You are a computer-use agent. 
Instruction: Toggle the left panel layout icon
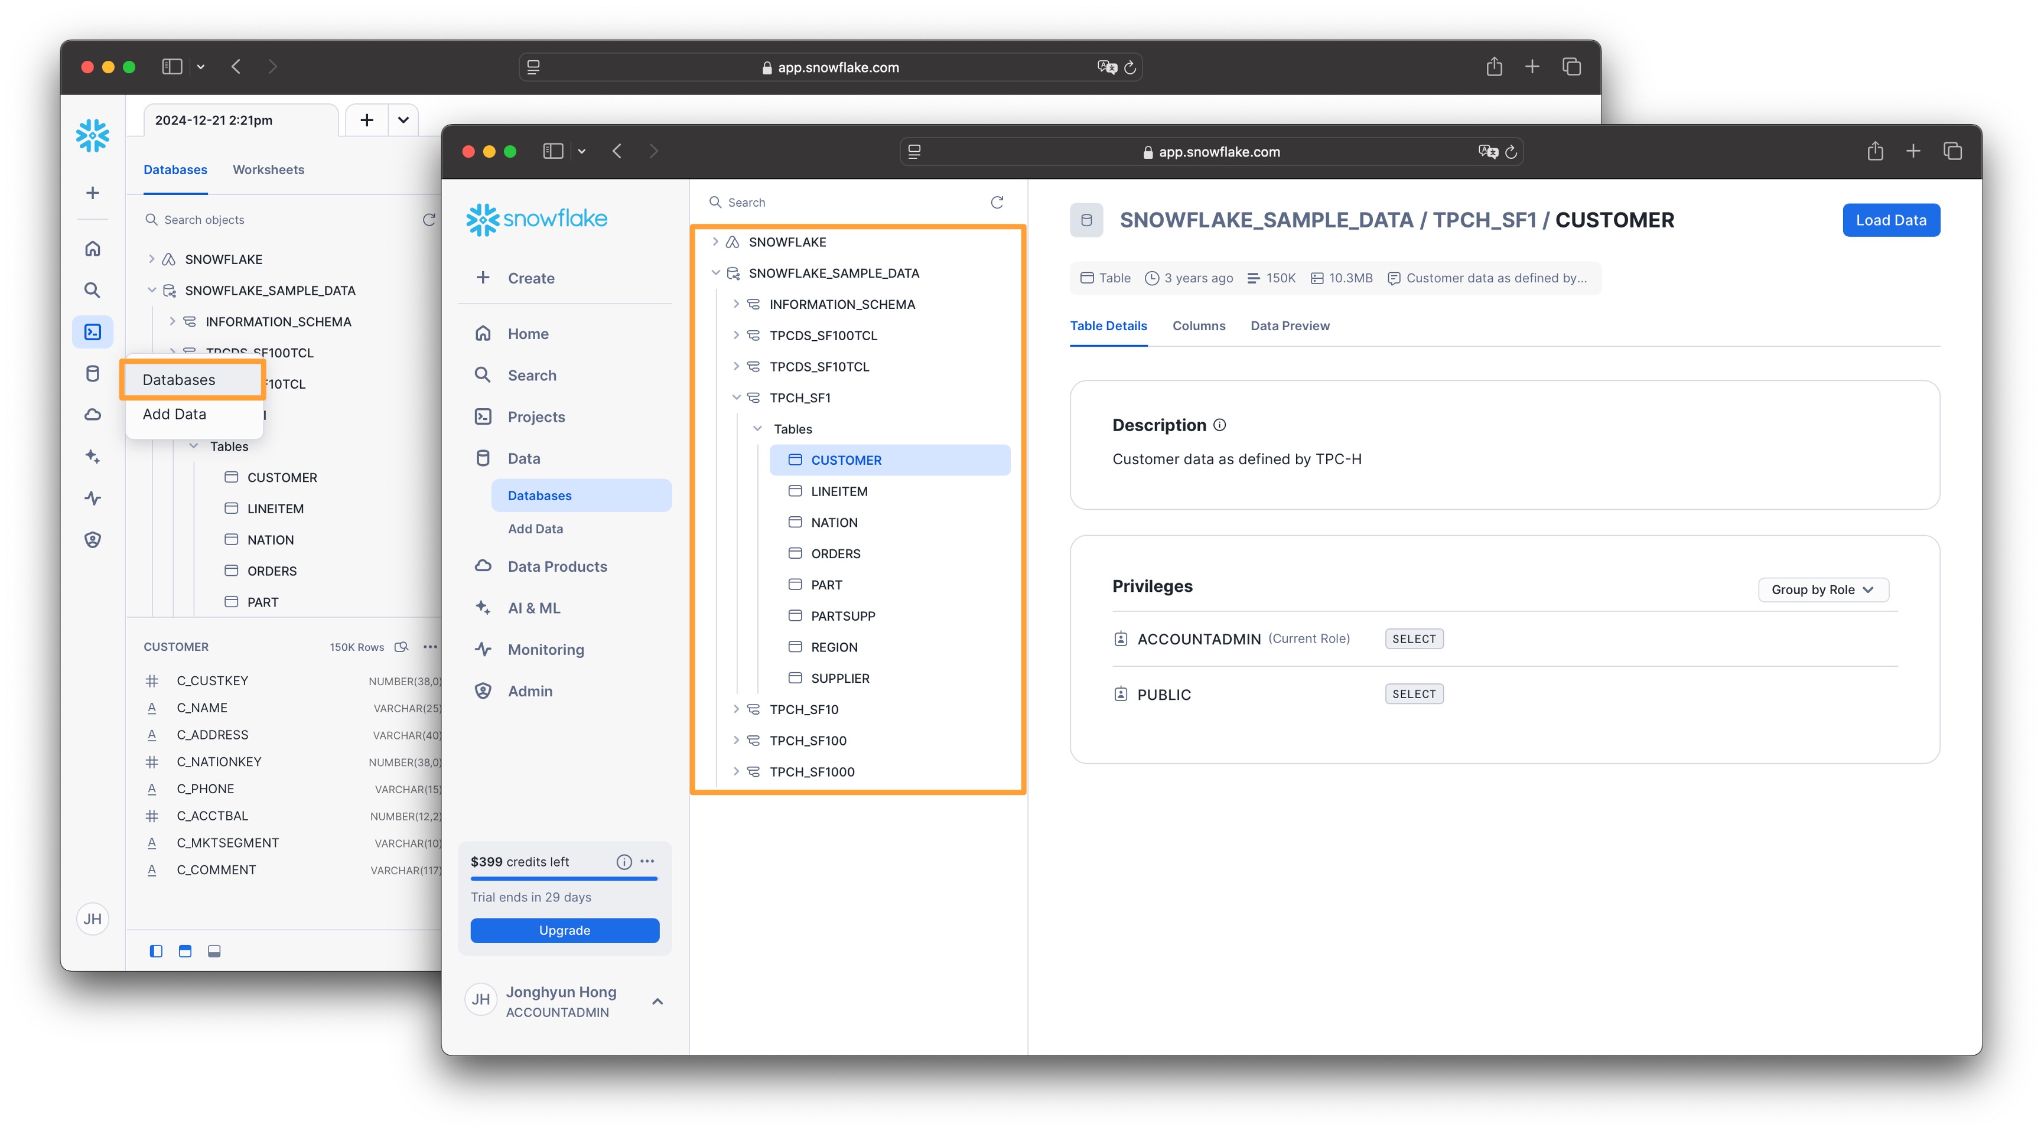(x=156, y=951)
